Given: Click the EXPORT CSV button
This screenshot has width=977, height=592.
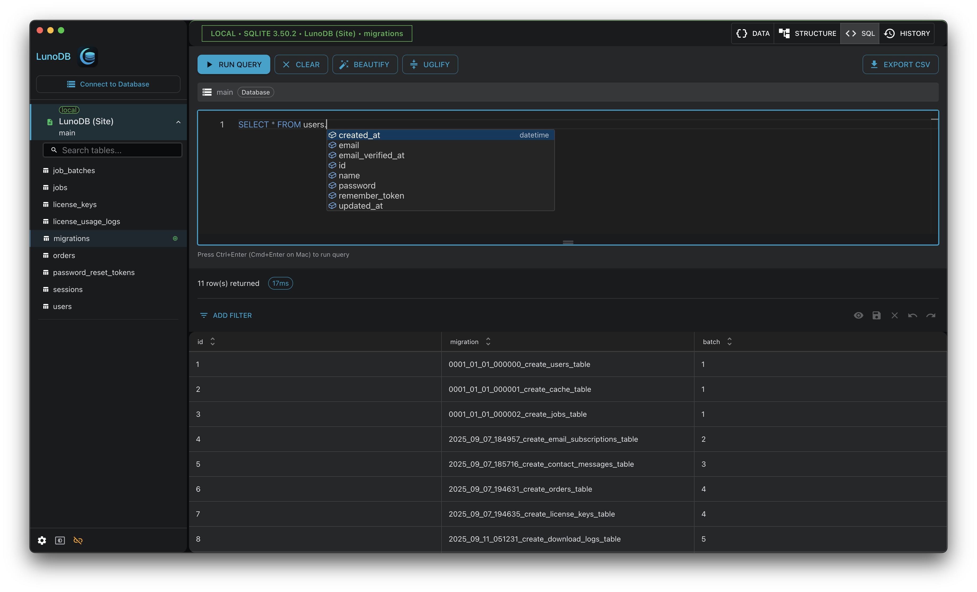Looking at the screenshot, I should (900, 64).
